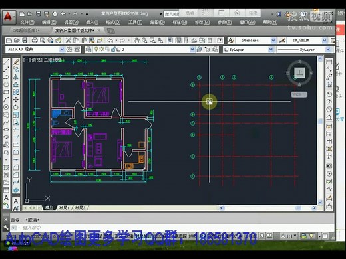Open annotation scale 1:1 dropdown

288,236
